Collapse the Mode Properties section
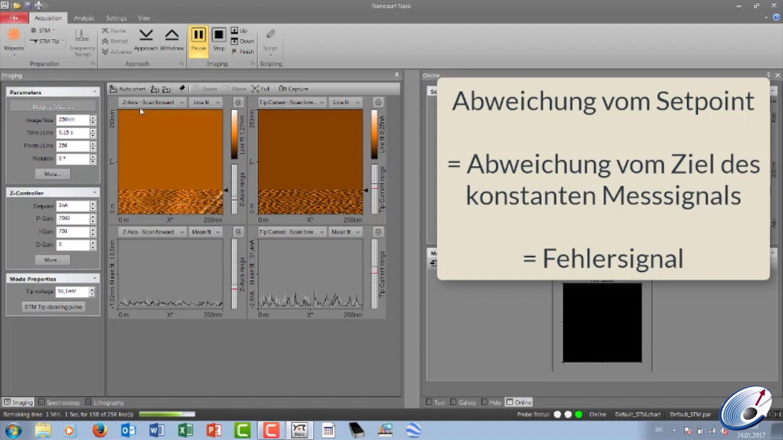 [95, 279]
